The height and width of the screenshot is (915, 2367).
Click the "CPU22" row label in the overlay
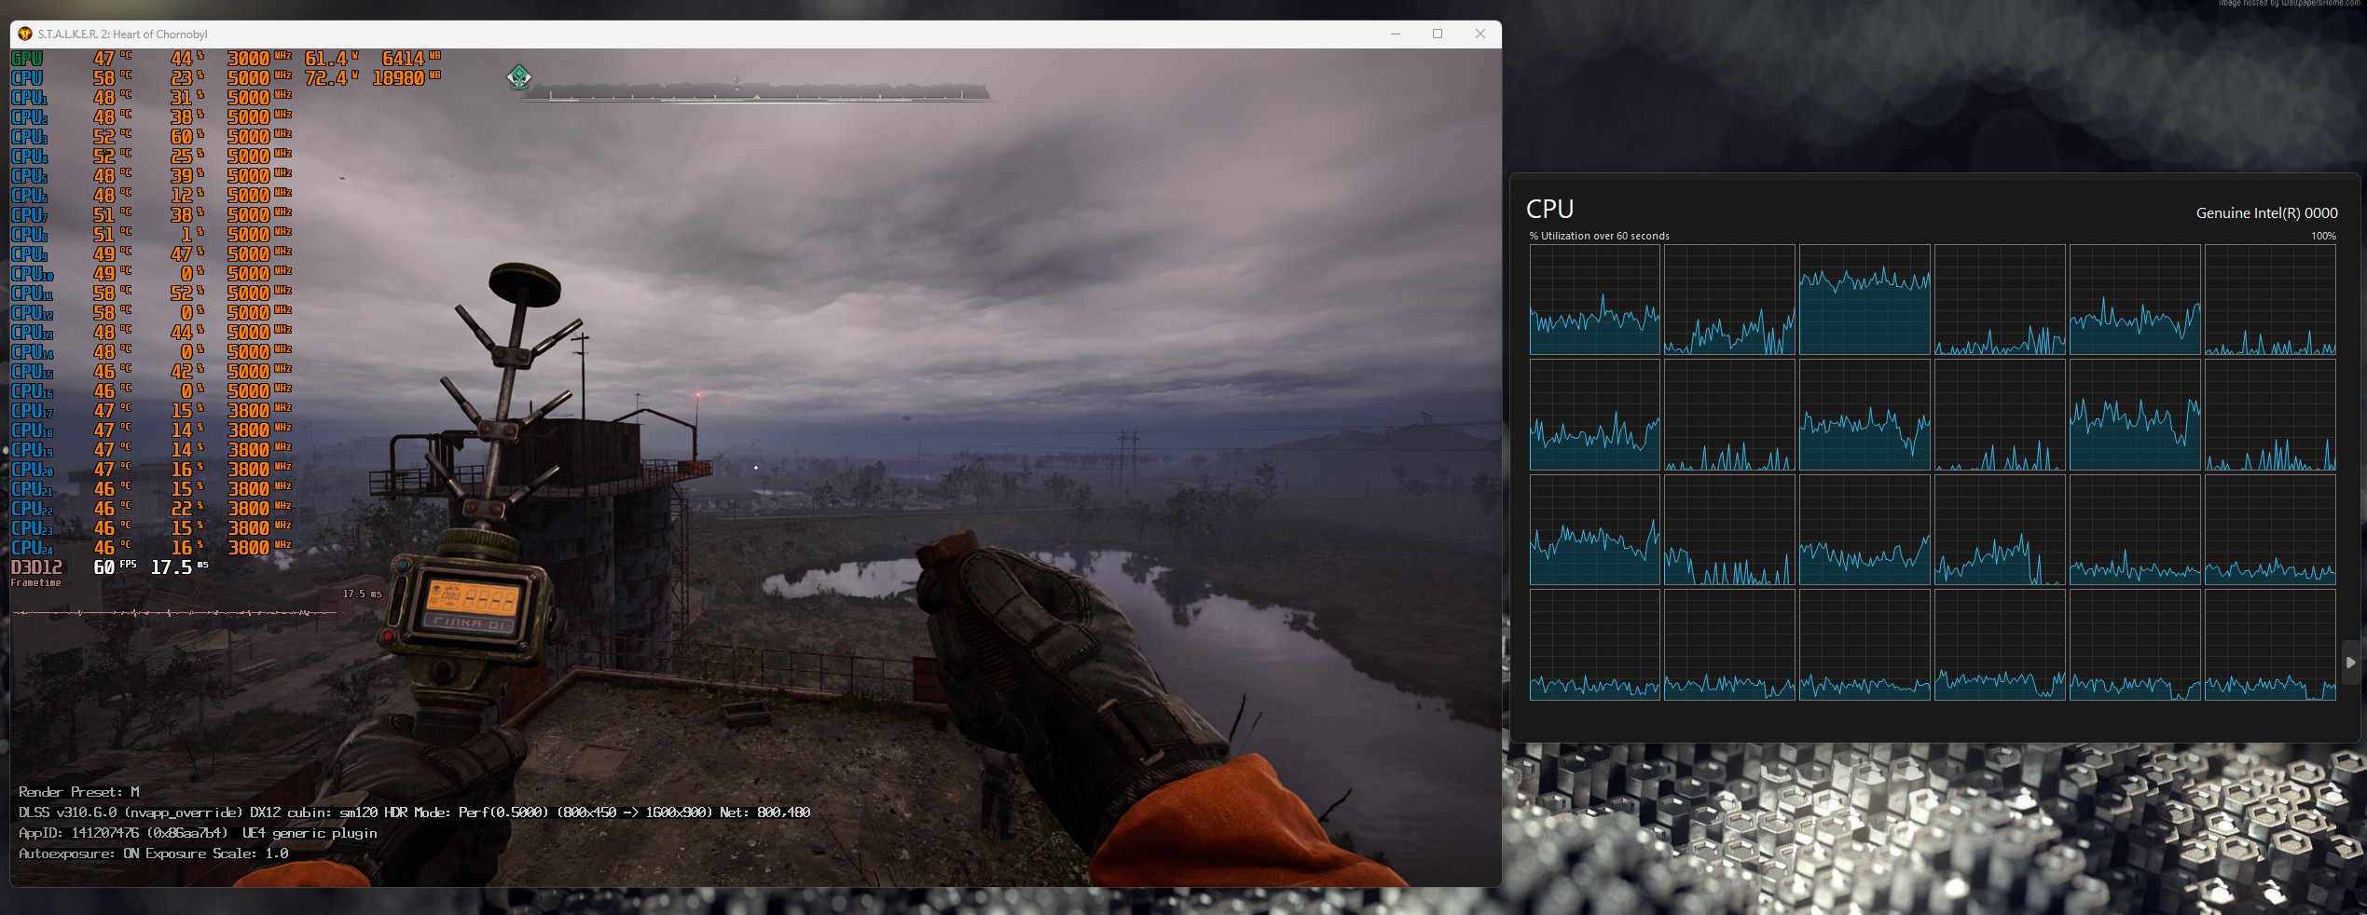point(33,509)
